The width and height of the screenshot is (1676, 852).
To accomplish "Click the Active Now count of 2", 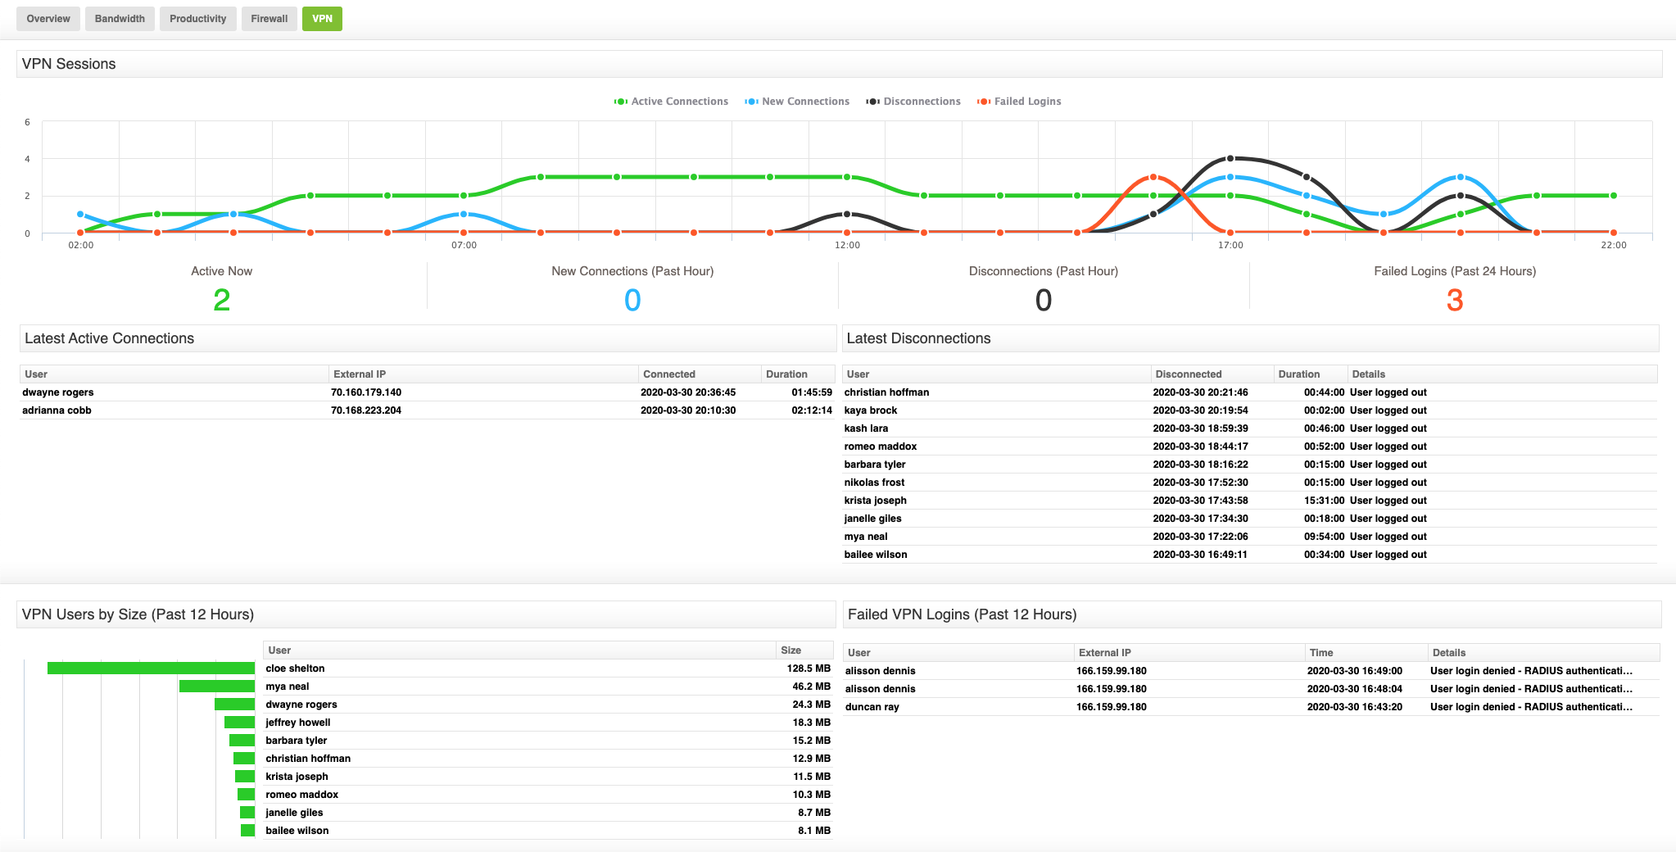I will coord(221,300).
